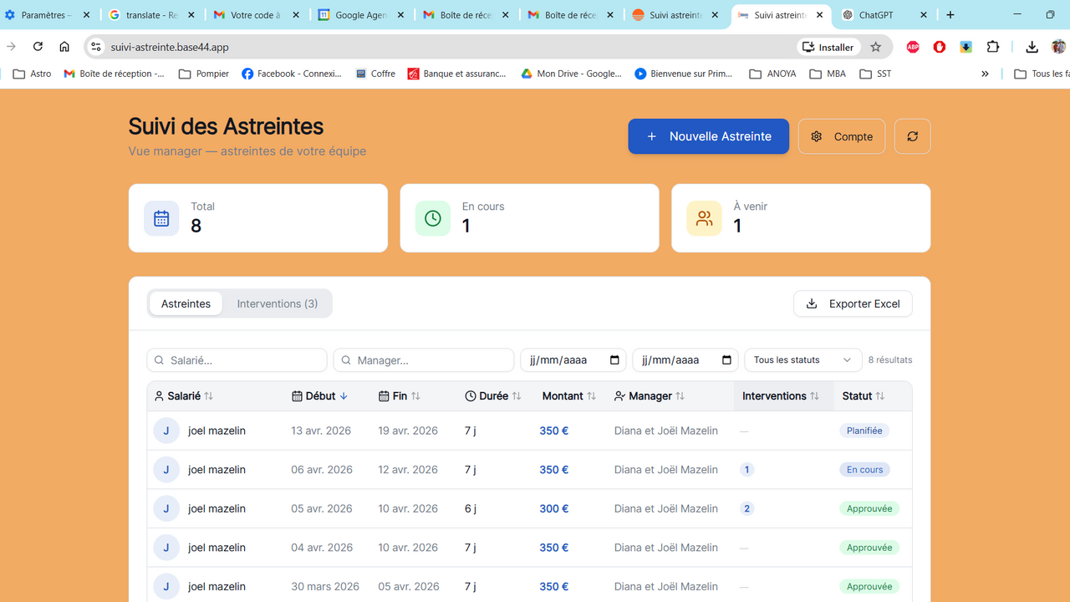Screen dimensions: 1070x602
Task: Click avatar J in the 13 avr. 2026 row
Action: coord(166,431)
